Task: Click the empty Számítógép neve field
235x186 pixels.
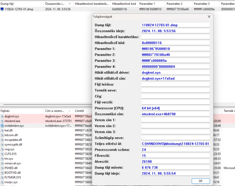Action: [175, 138]
